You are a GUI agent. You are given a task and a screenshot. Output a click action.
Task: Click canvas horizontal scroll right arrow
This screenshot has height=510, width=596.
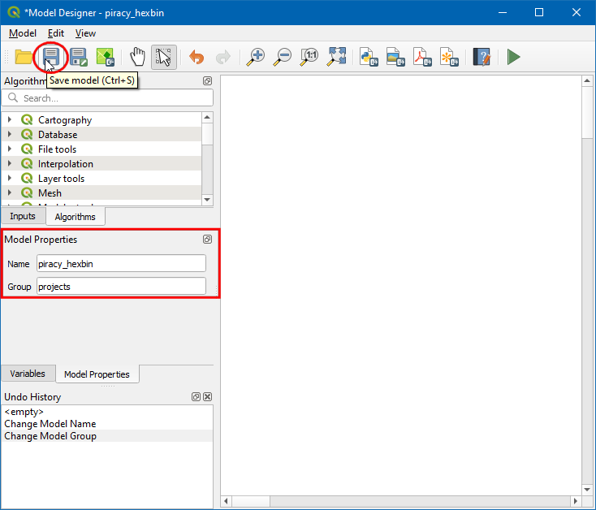[576, 501]
